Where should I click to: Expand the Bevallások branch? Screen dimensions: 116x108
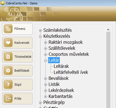(x=45, y=78)
